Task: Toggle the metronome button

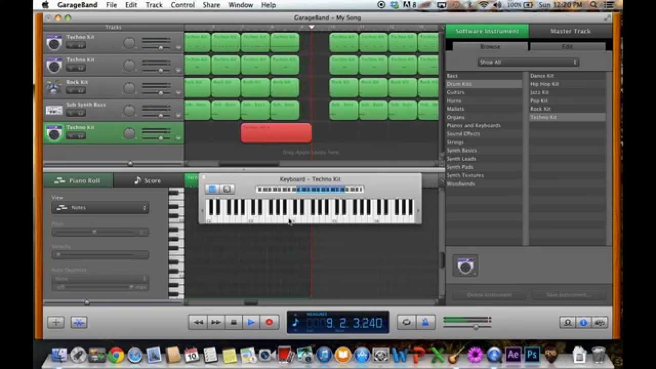Action: coord(425,322)
